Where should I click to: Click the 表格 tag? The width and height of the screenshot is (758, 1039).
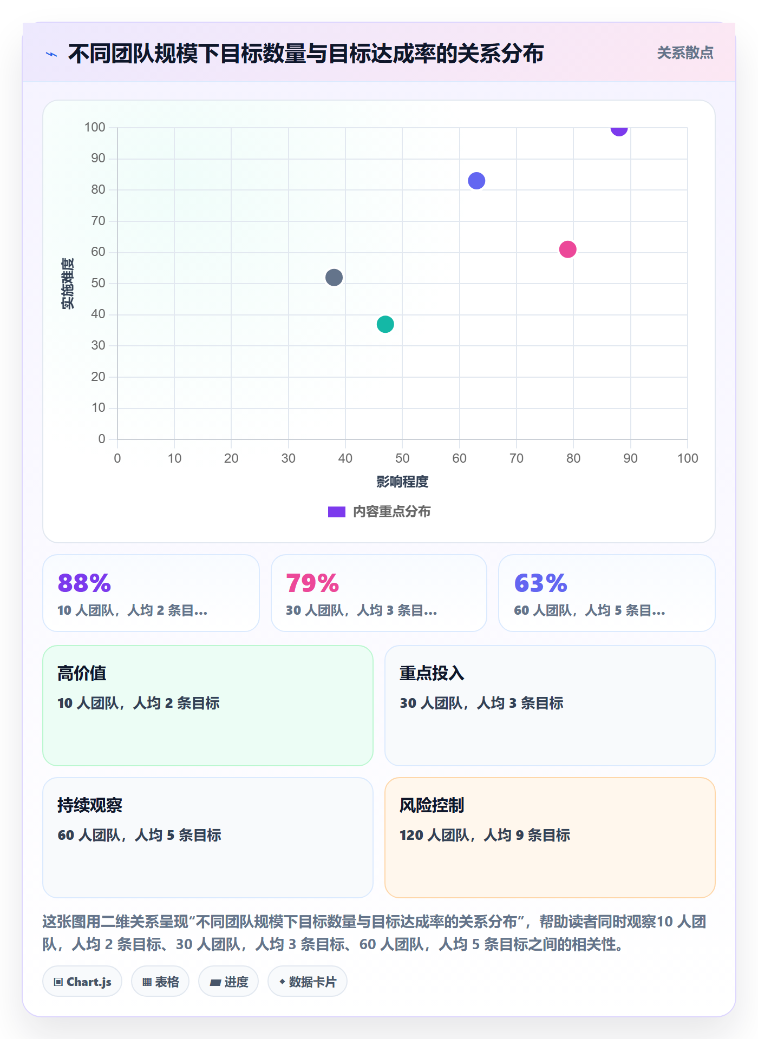pyautogui.click(x=160, y=981)
